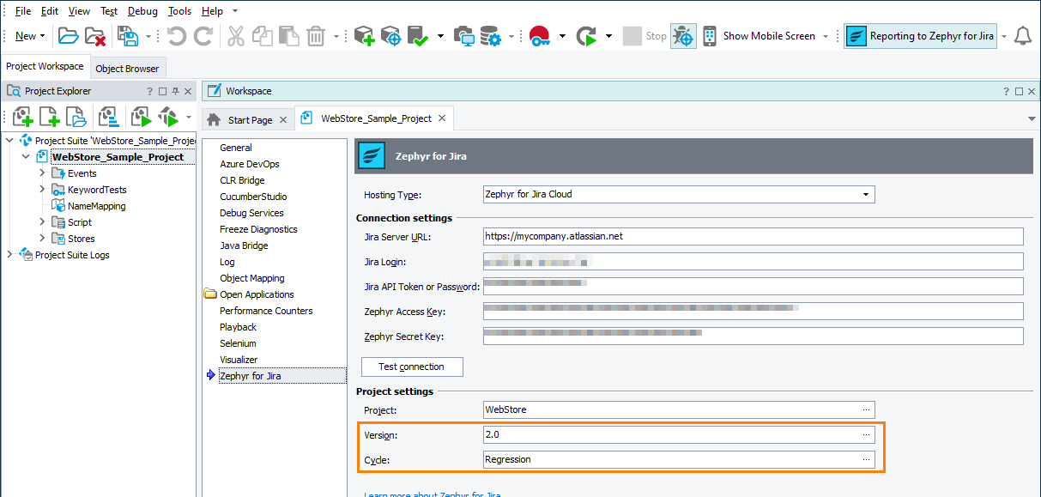Click the Paste clipboard icon
The image size is (1041, 497).
tap(289, 36)
